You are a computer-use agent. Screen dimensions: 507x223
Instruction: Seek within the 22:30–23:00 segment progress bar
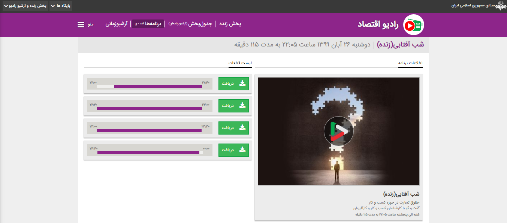tap(150, 108)
